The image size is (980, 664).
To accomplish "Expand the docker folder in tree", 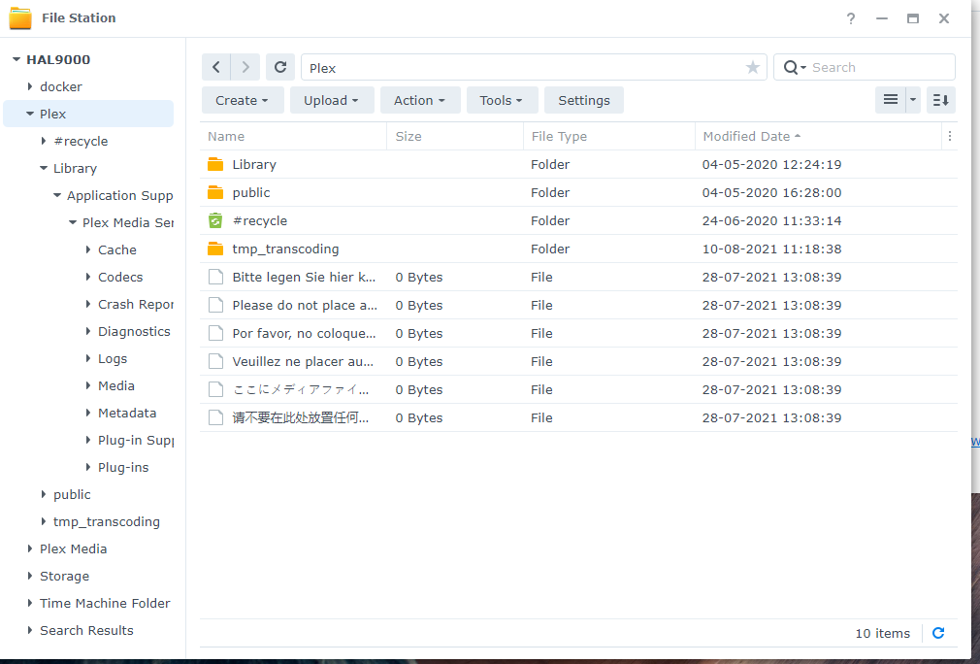I will click(29, 86).
